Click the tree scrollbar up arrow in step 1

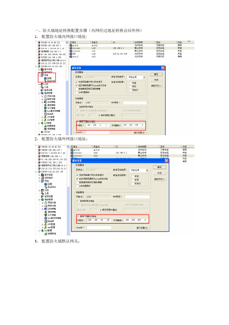(67, 43)
